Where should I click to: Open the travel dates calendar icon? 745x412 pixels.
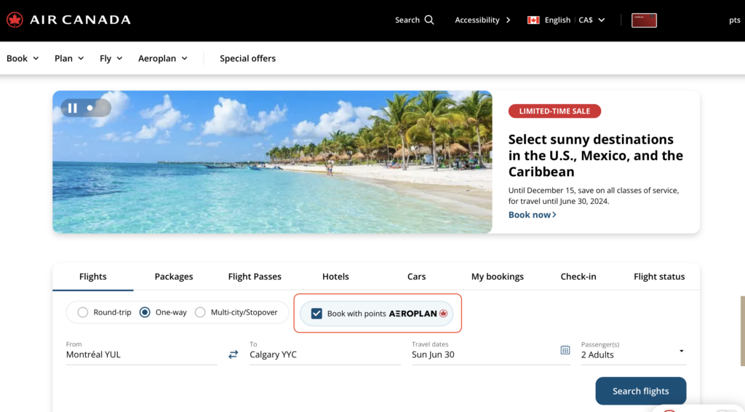pos(565,350)
